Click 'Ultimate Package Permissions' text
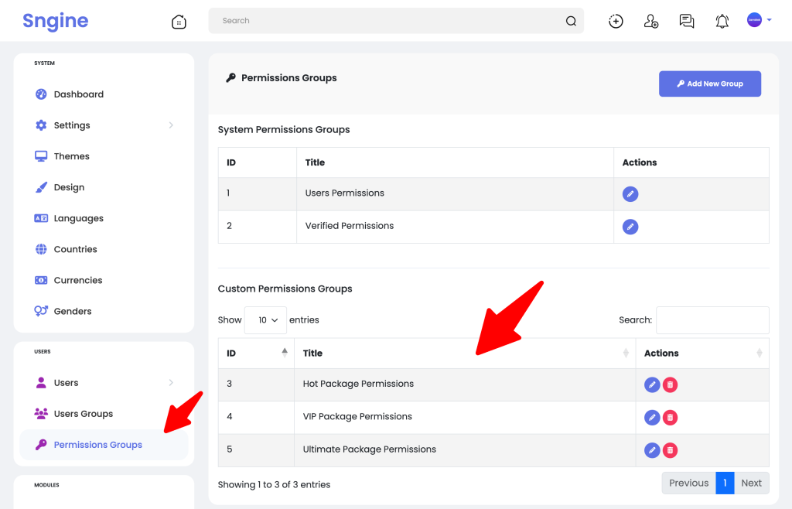792x509 pixels. click(369, 449)
